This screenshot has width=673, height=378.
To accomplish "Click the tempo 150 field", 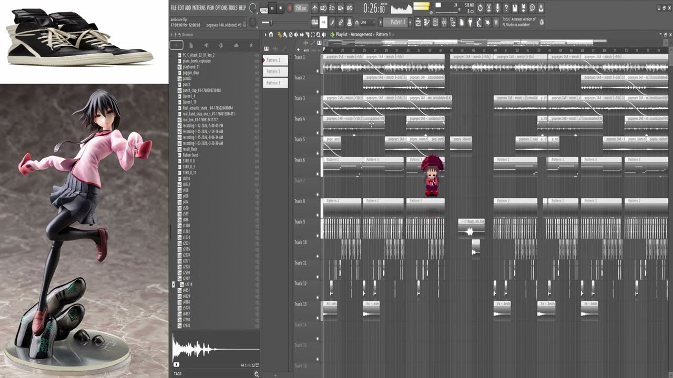I will coord(301,8).
